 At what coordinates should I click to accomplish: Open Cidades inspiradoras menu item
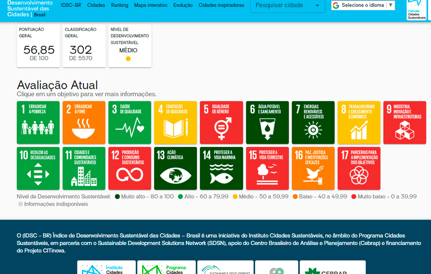pos(221,5)
